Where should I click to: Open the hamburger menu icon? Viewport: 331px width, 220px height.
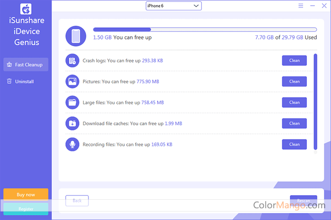[301, 6]
